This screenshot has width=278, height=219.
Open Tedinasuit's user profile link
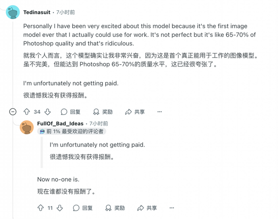click(x=36, y=12)
